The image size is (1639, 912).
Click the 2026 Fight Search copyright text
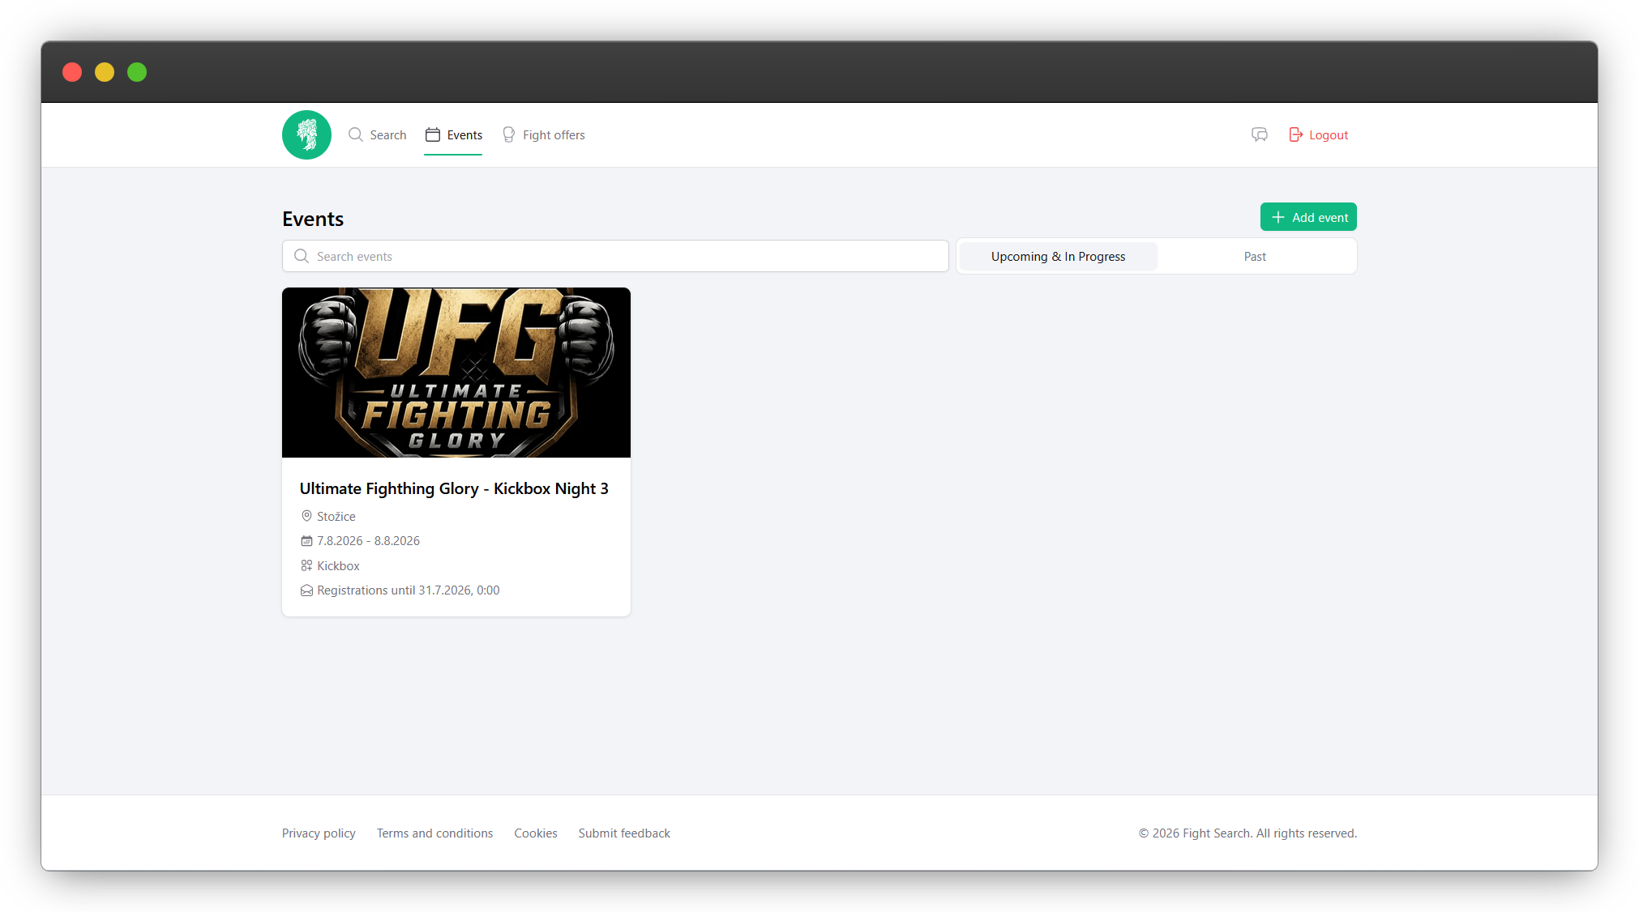click(1247, 833)
